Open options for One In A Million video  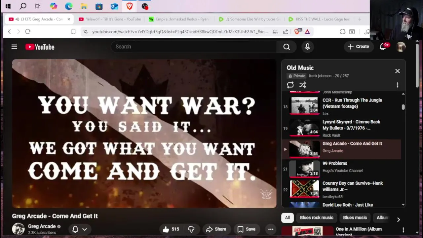pos(403,230)
